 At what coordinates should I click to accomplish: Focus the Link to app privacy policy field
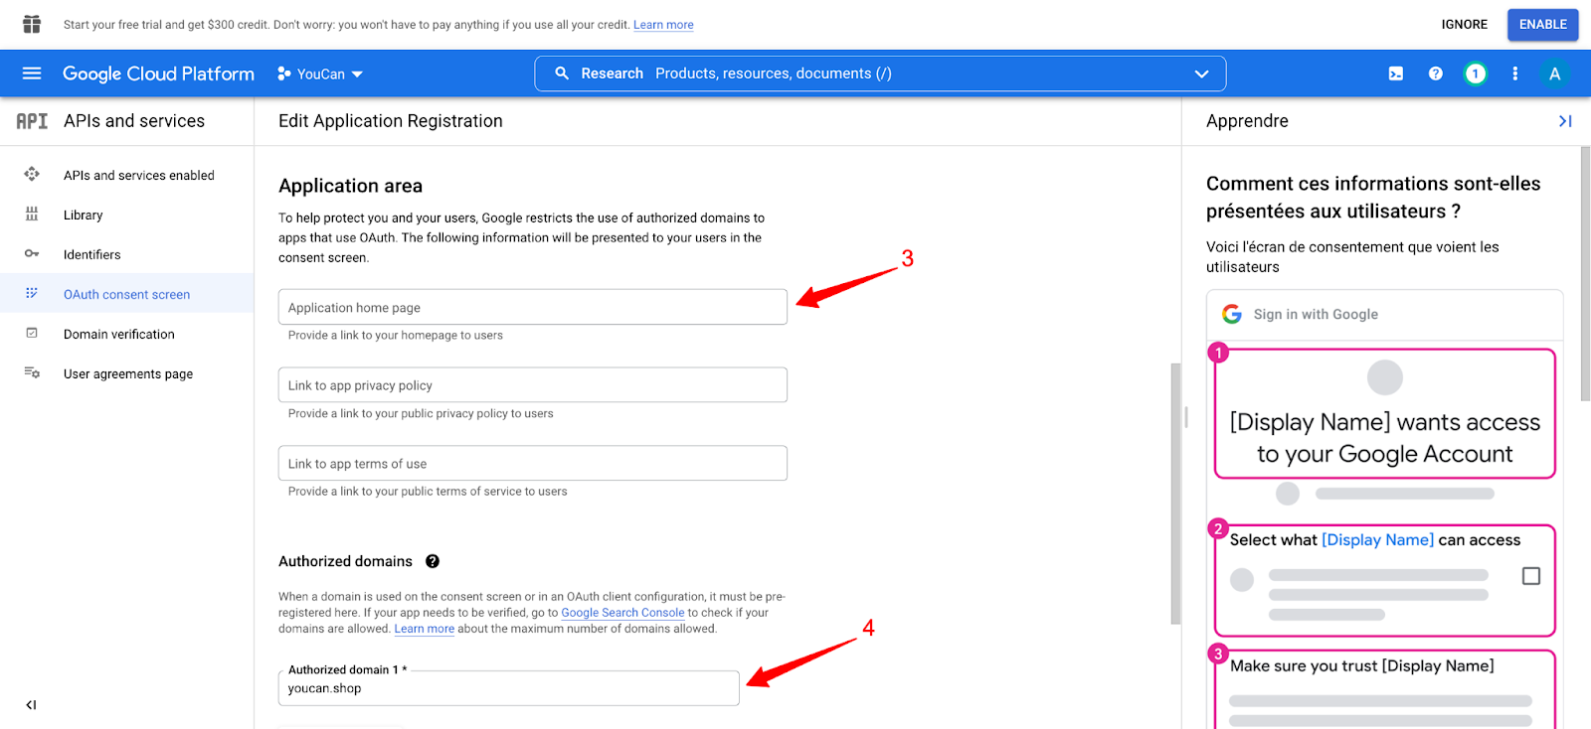[533, 385]
